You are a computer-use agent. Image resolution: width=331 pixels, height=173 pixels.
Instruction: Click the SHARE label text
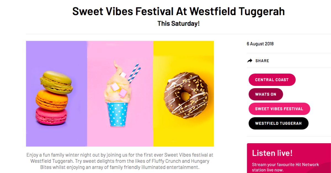[x=262, y=61]
